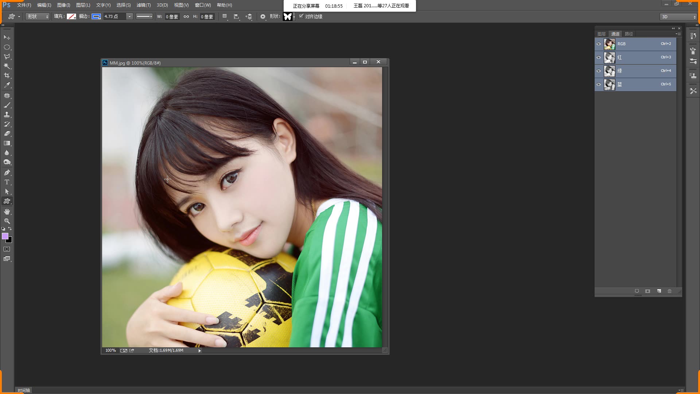
Task: Switch to the 路径 tab
Action: pyautogui.click(x=629, y=34)
